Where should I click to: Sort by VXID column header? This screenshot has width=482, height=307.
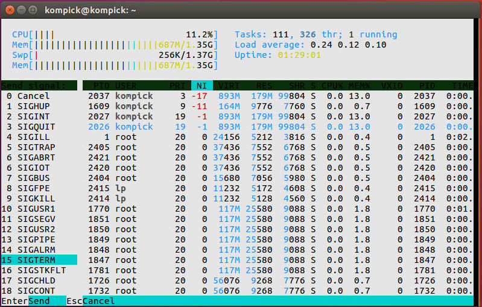click(392, 86)
